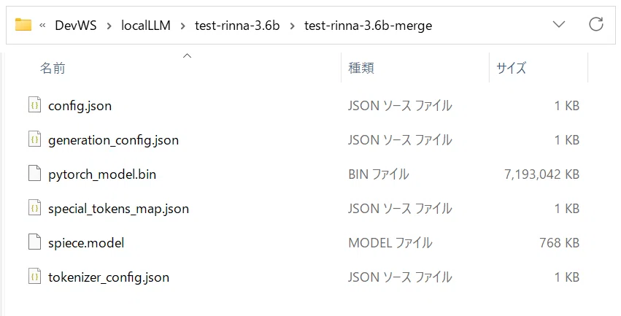Sort files by サイズ column
Viewport: 621px width, 316px height.
(512, 68)
